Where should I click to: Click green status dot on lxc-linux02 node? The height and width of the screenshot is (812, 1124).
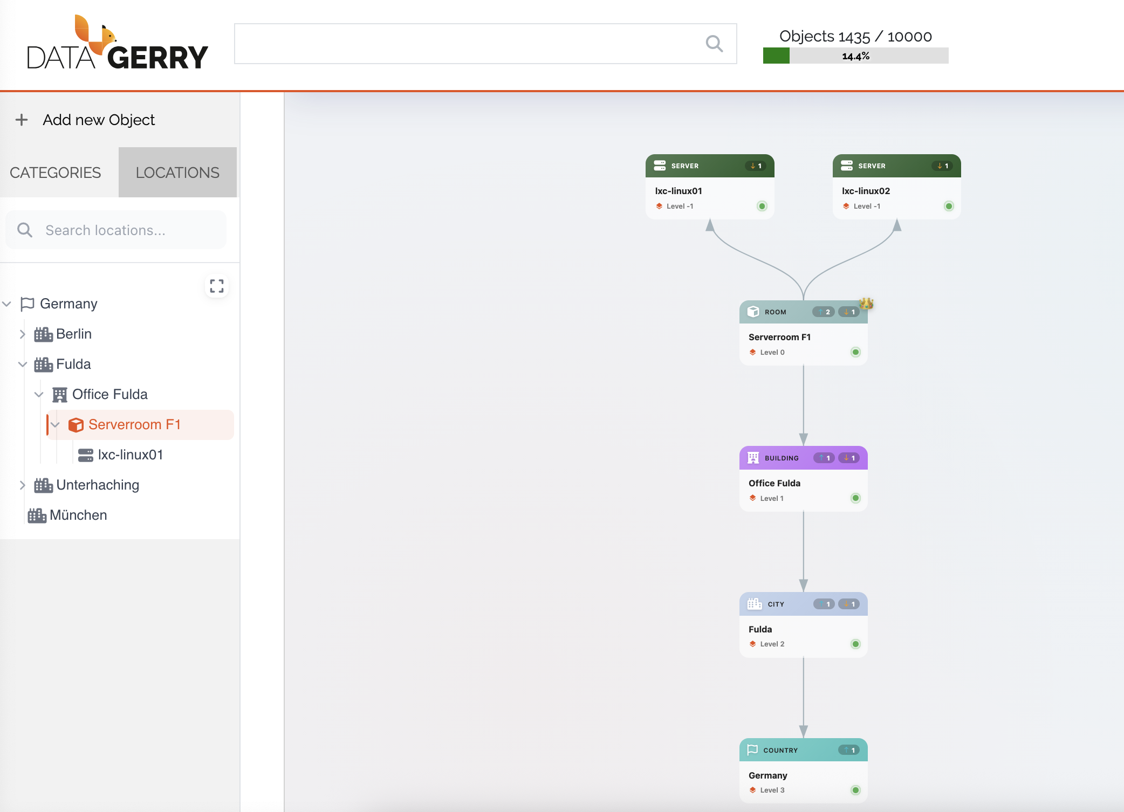949,206
